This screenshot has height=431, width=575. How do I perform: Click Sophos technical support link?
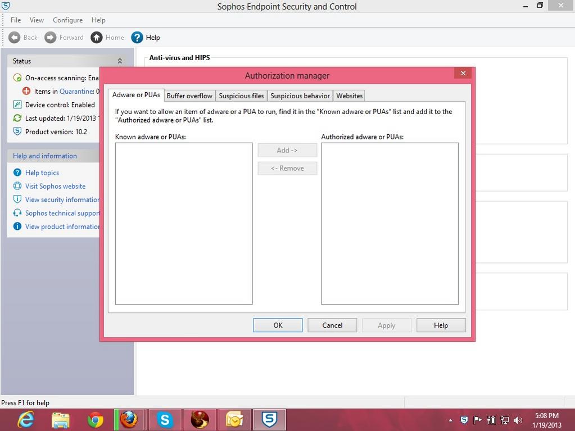(x=62, y=213)
